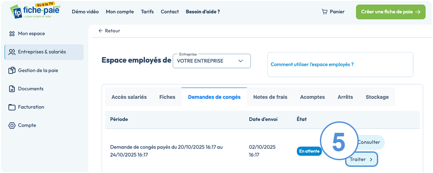Expand the Entreprise dropdown
433x173 pixels.
(212, 61)
